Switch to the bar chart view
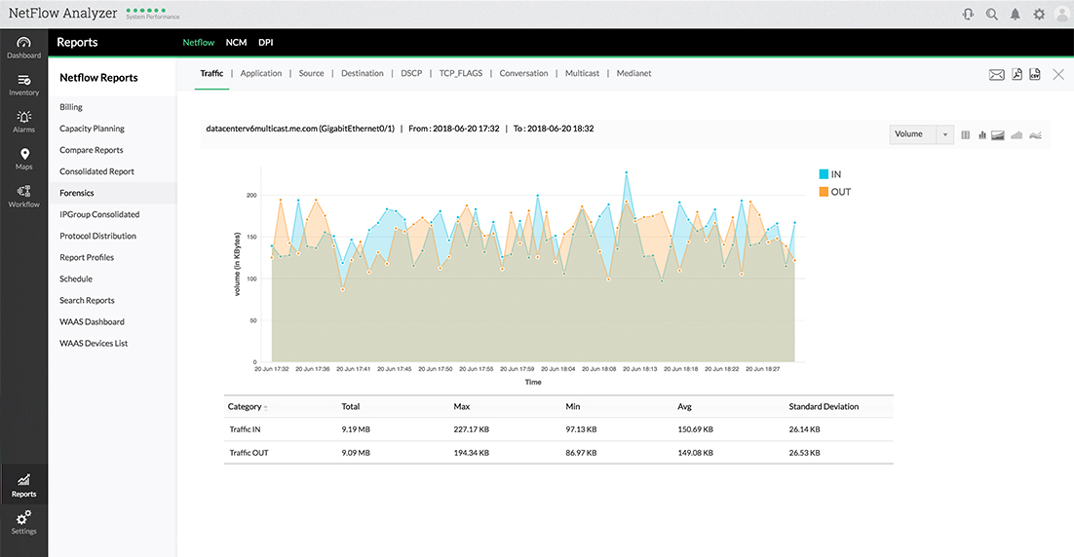 point(982,135)
